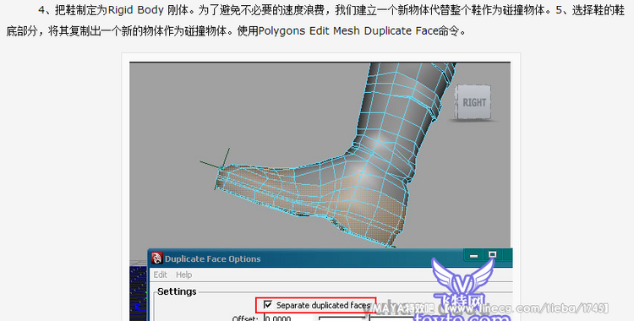
Task: Click the Offset value field
Action: (x=283, y=318)
